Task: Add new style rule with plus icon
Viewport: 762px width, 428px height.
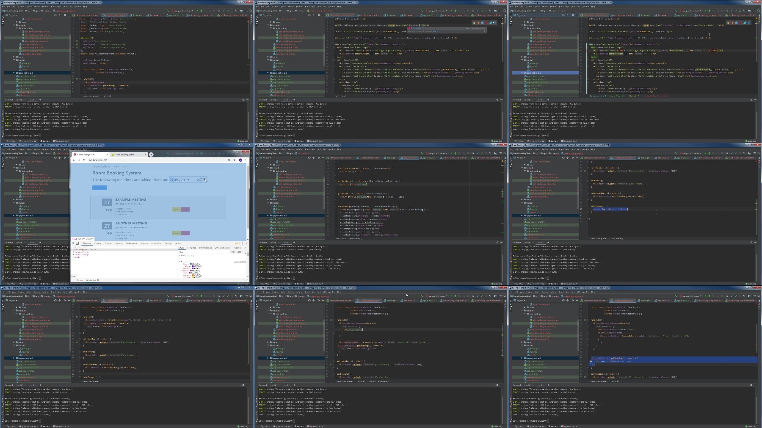Action: (x=244, y=252)
